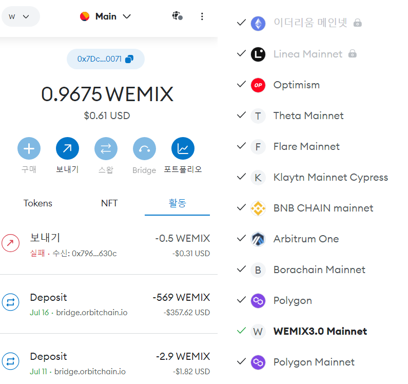
Task: Click the 0.9675 WEMIX balance
Action: click(107, 94)
